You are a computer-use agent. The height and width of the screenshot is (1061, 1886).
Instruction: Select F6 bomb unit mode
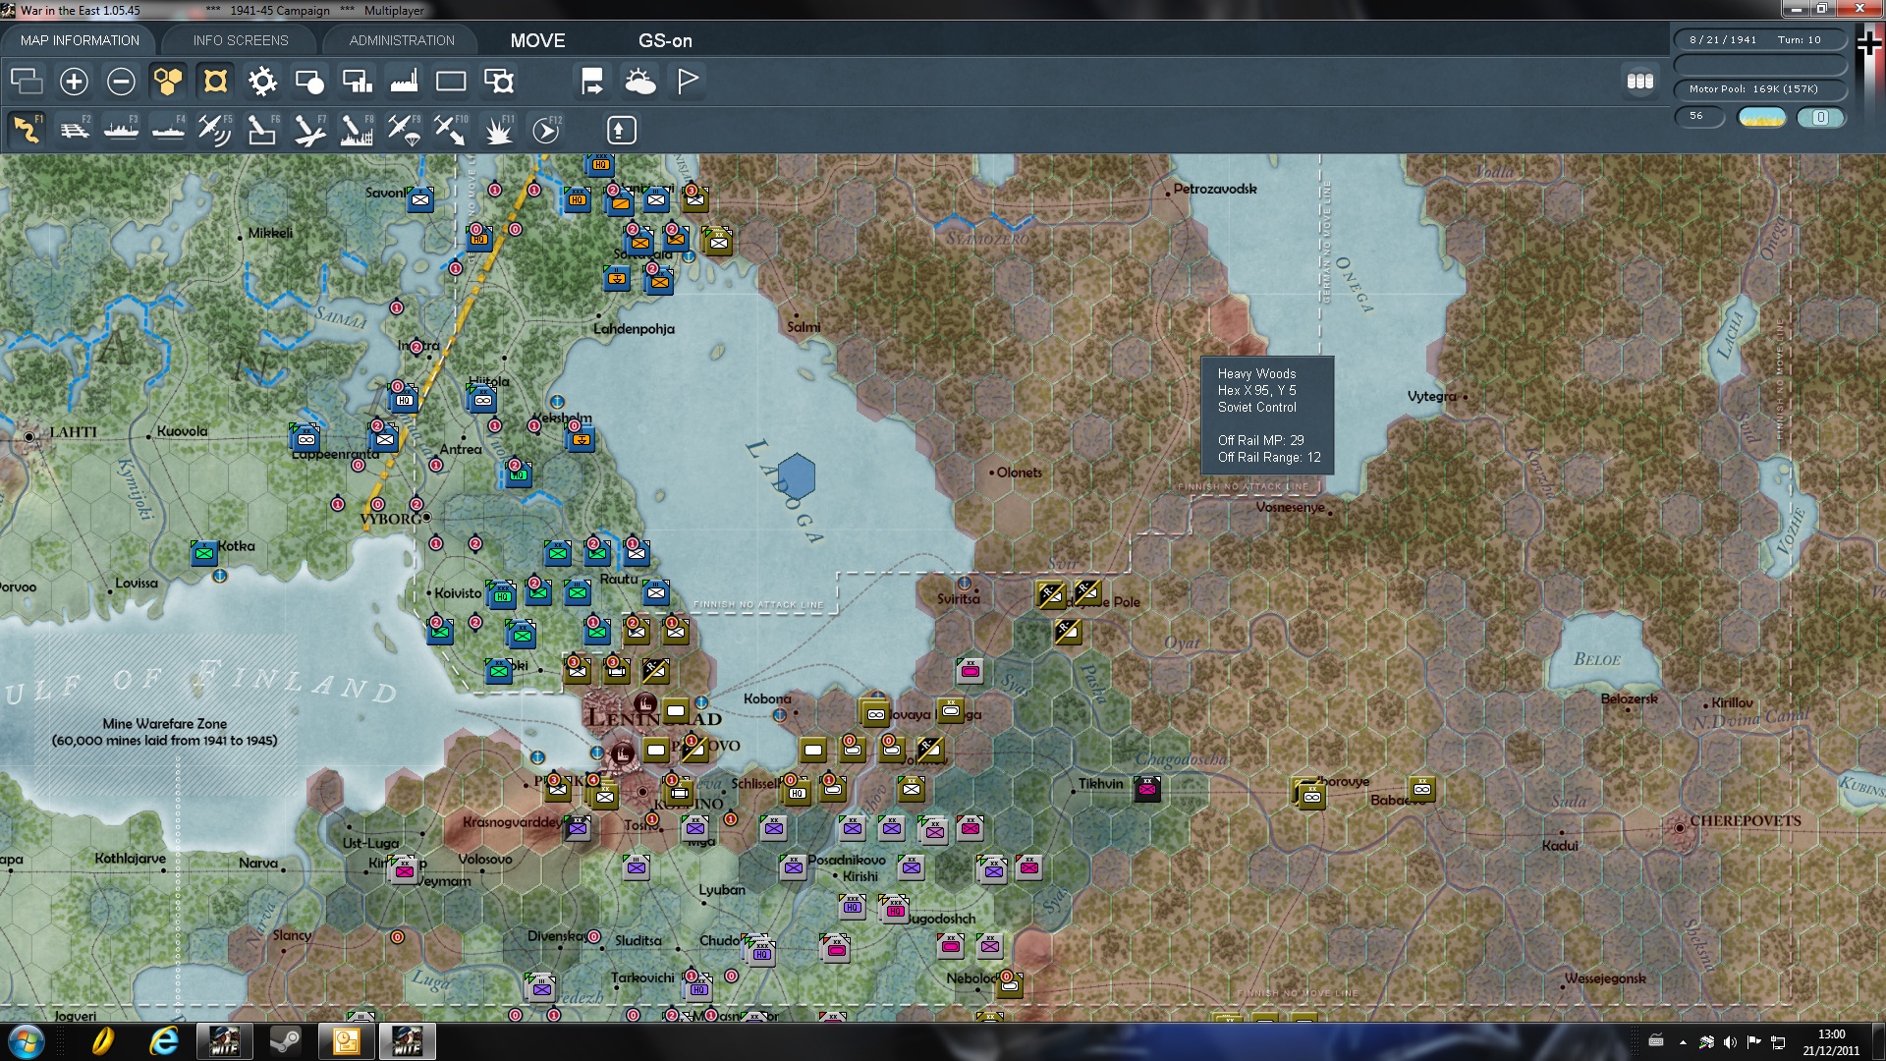click(x=262, y=130)
